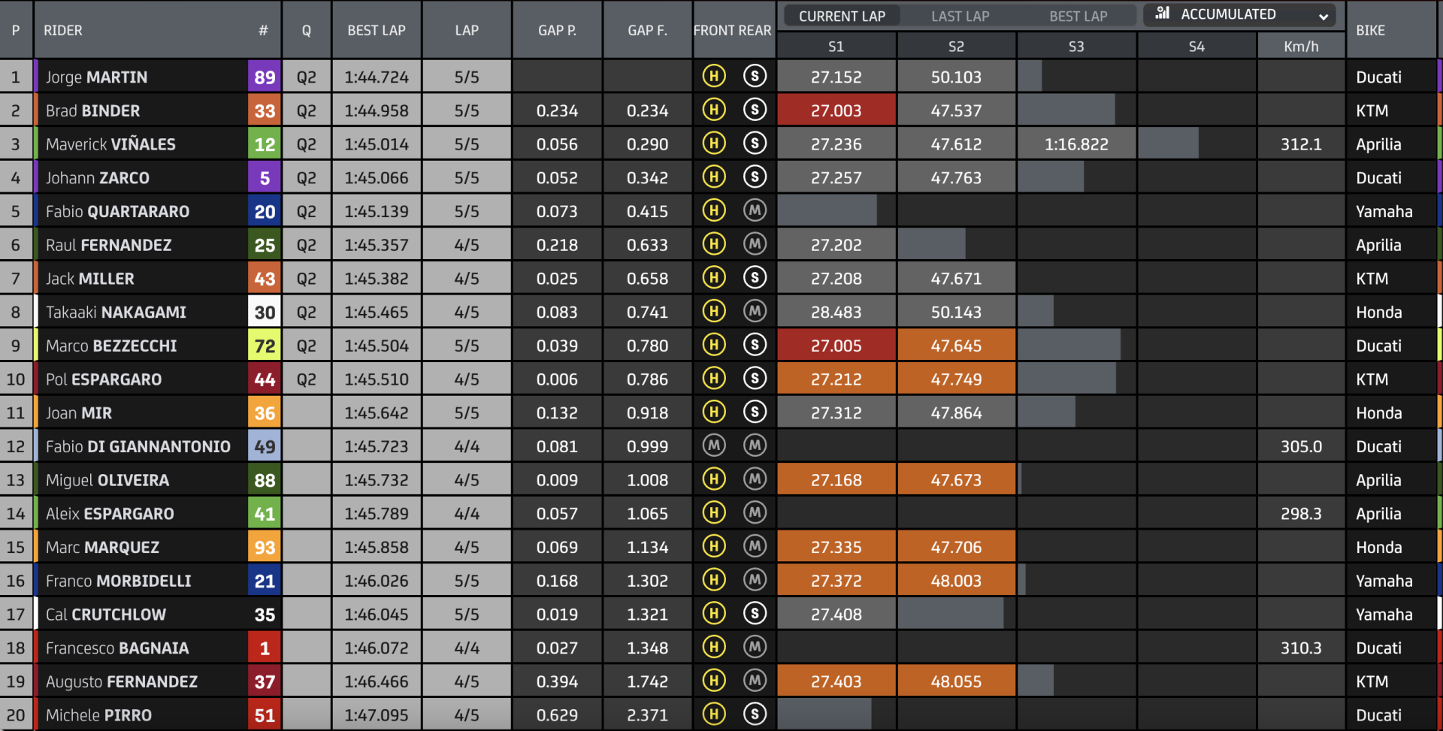The image size is (1443, 731).
Task: Click top speed value 312.1
Action: pyautogui.click(x=1301, y=143)
